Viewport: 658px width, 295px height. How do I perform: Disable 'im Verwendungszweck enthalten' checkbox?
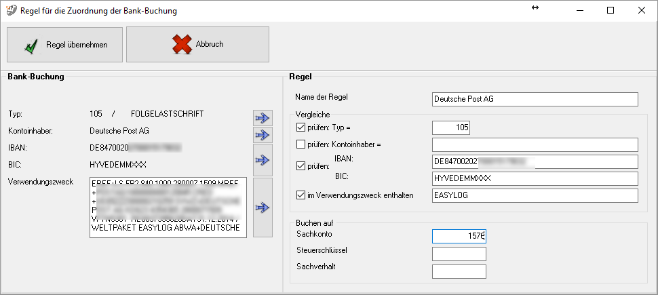301,196
